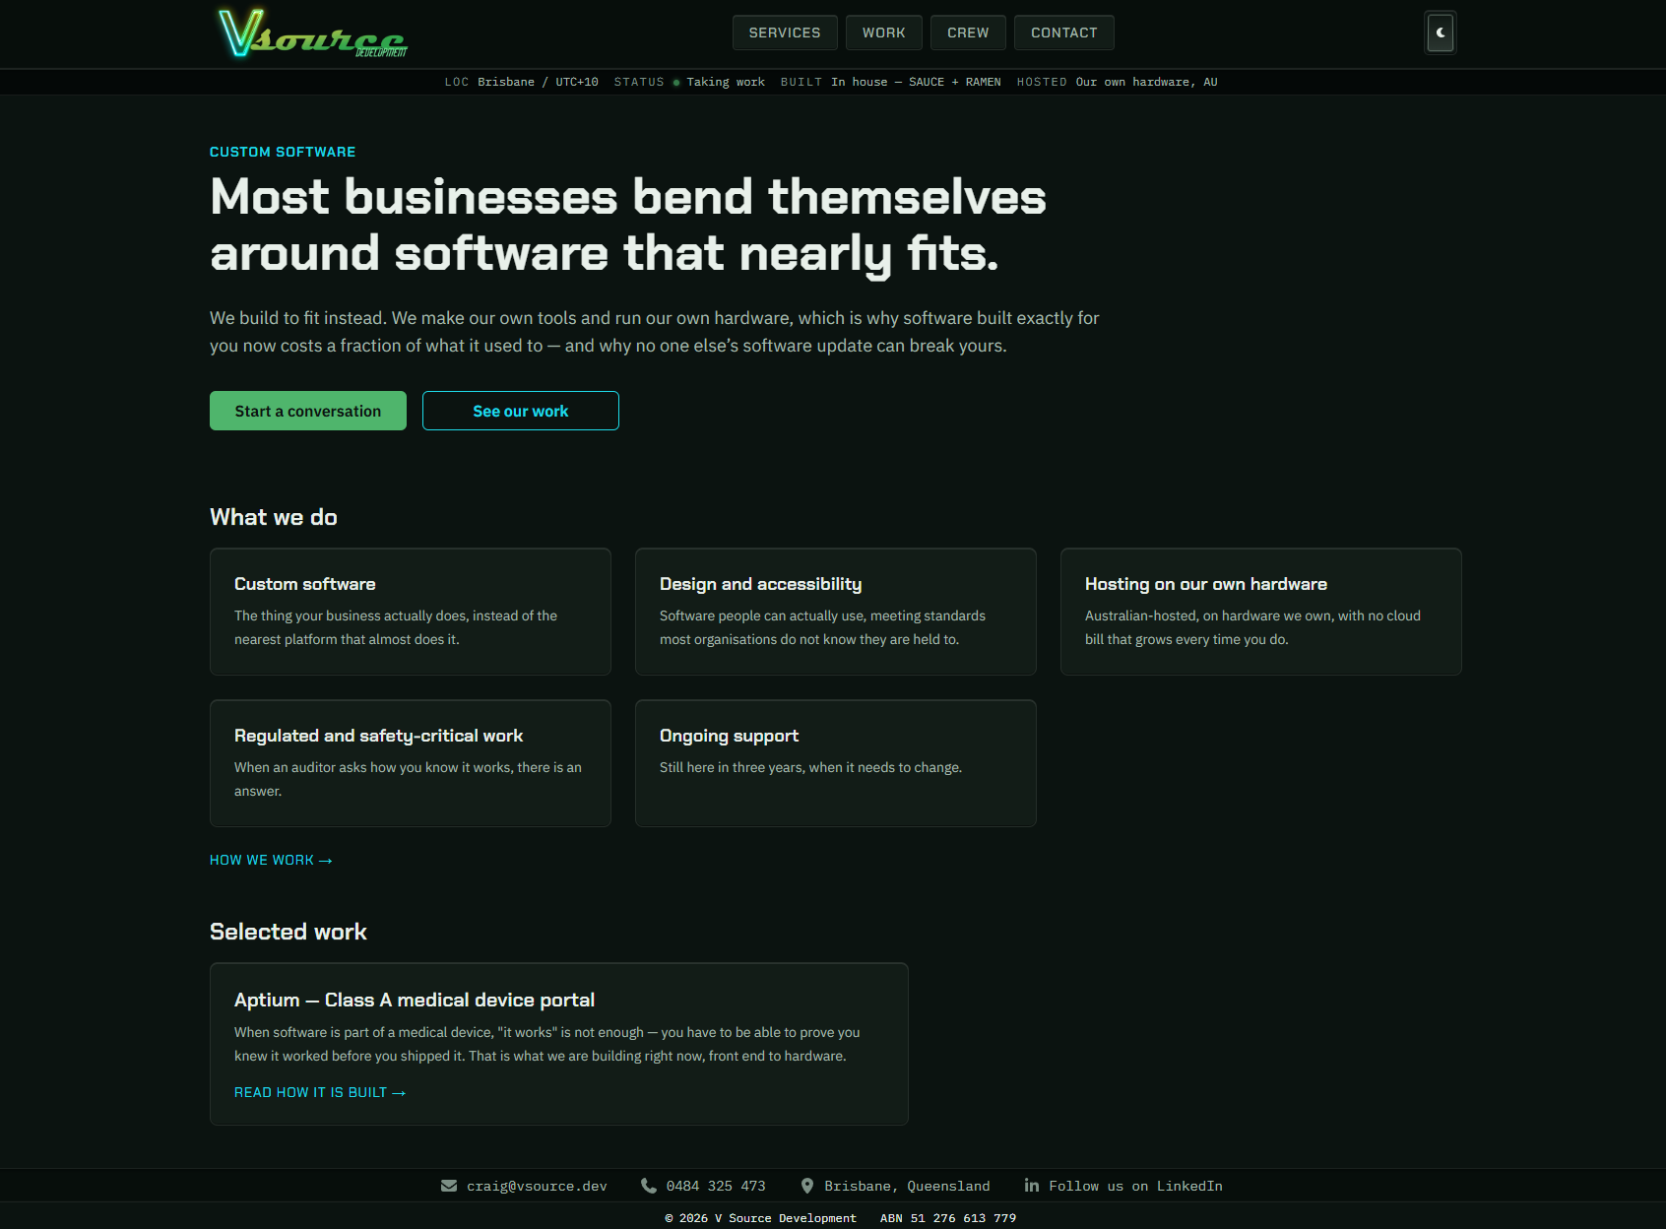Viewport: 1666px width, 1229px height.
Task: Click the map pin location icon
Action: tap(807, 1186)
